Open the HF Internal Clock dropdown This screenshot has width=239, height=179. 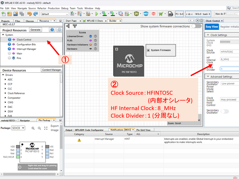point(229,59)
